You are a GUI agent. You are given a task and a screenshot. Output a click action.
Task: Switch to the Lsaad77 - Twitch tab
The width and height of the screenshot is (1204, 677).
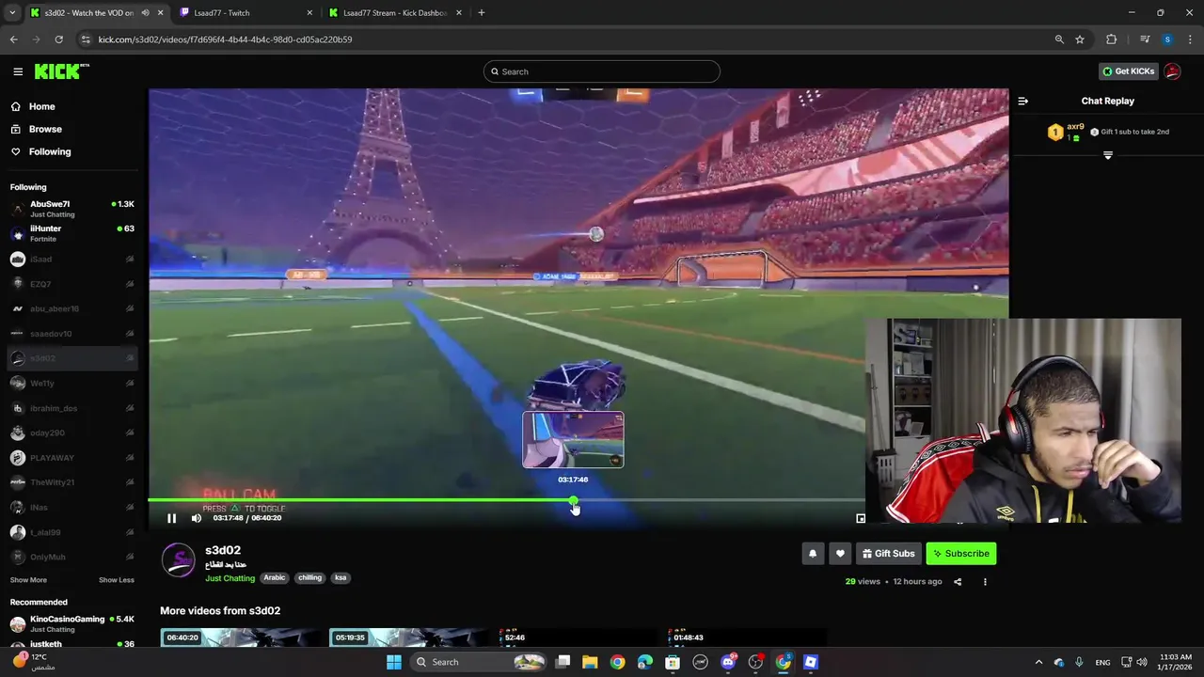coord(246,13)
